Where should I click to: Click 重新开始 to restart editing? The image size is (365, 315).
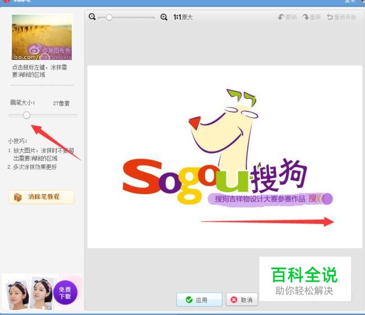(x=341, y=17)
